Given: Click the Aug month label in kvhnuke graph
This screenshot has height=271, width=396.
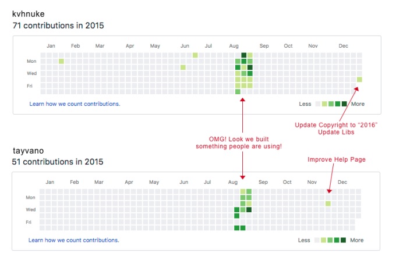Looking at the screenshot, I should 234,46.
